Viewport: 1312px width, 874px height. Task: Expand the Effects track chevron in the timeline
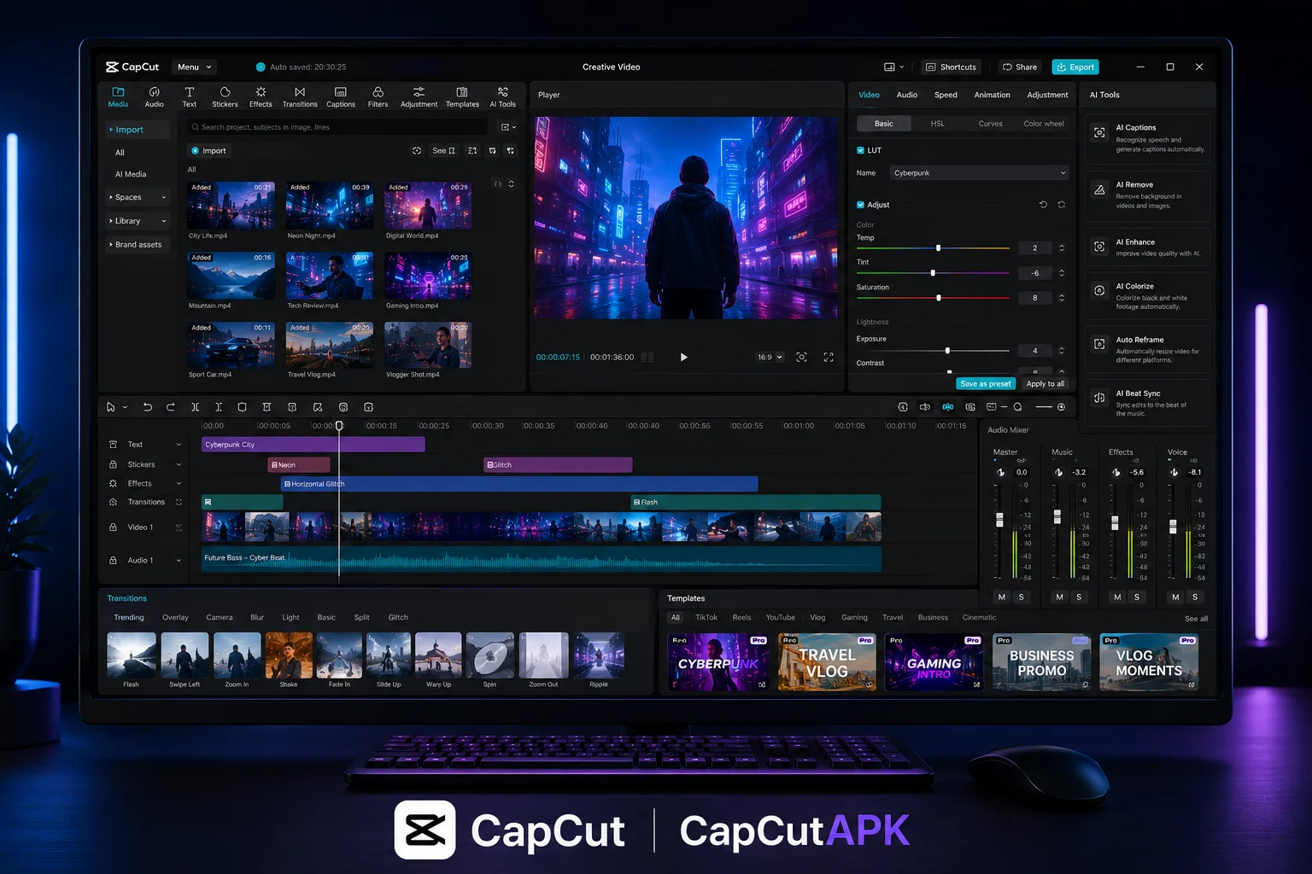pyautogui.click(x=179, y=483)
